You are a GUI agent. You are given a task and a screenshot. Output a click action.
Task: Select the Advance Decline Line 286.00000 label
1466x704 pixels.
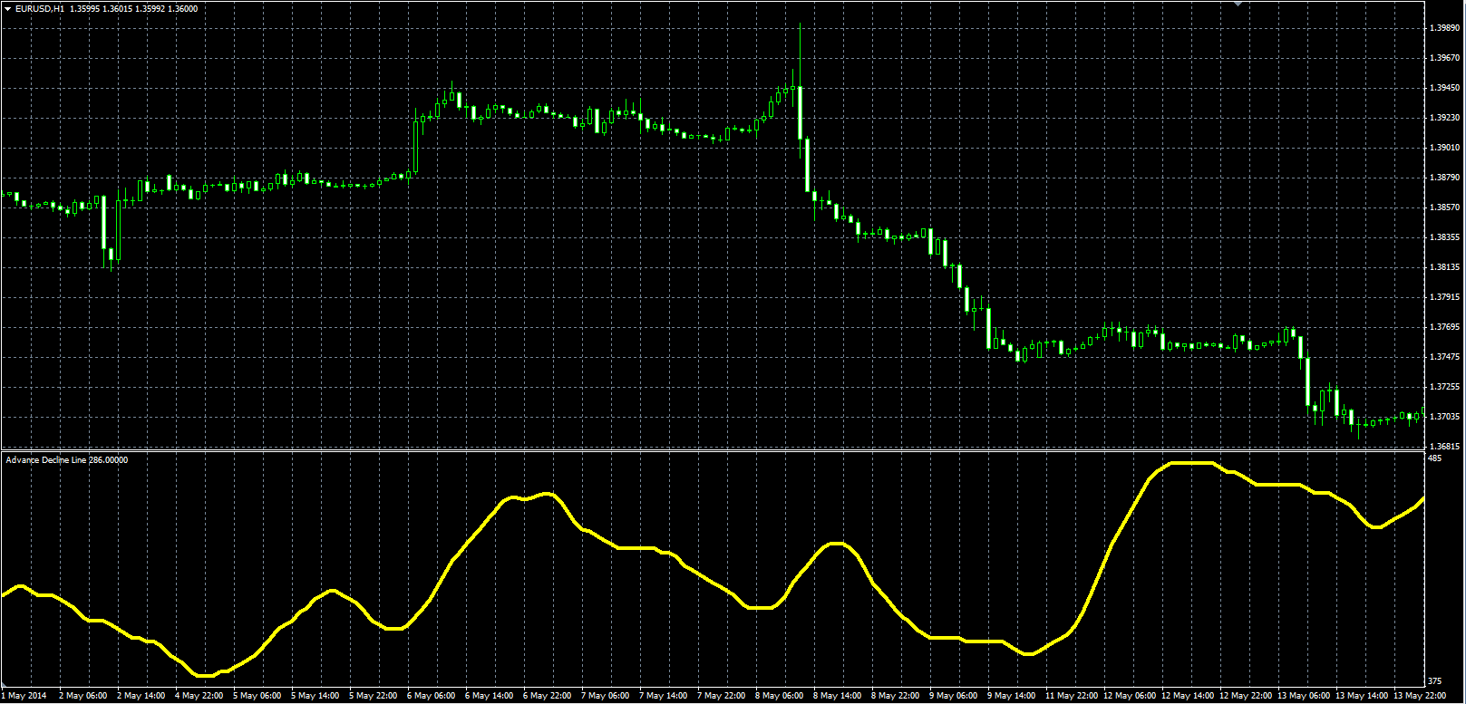67,460
